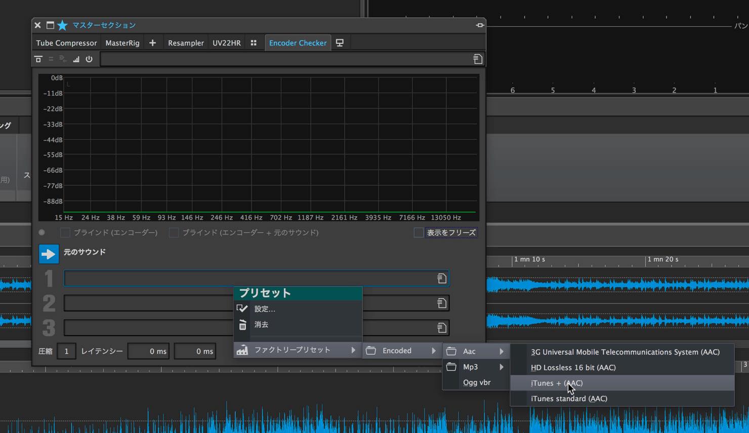This screenshot has height=433, width=749.
Task: Select 3G Universal Mobile Telecommunications System (AAC)
Action: tap(622, 352)
